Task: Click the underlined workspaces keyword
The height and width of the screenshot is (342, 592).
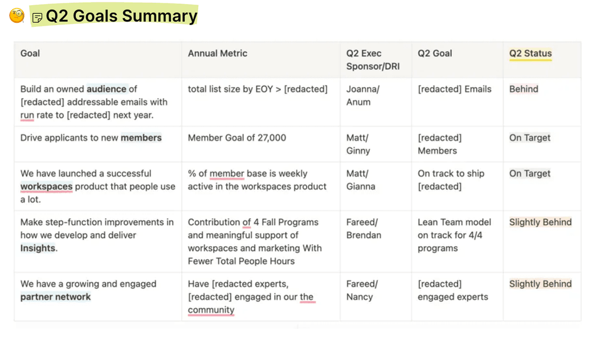Action: 47,187
